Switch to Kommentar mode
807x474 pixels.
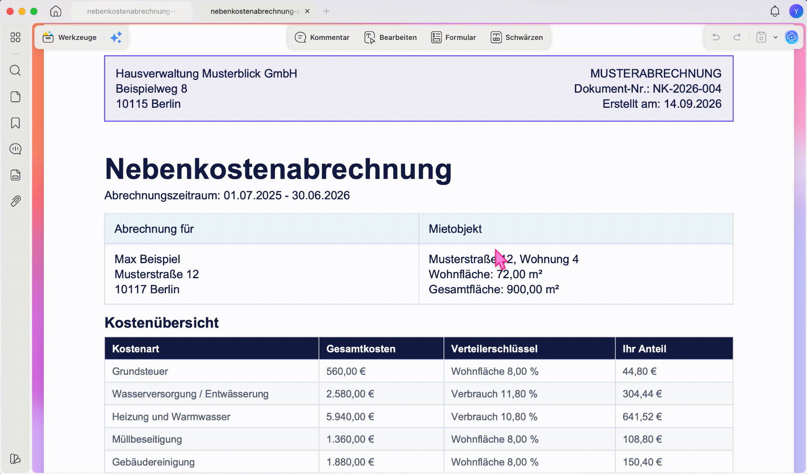(x=322, y=37)
